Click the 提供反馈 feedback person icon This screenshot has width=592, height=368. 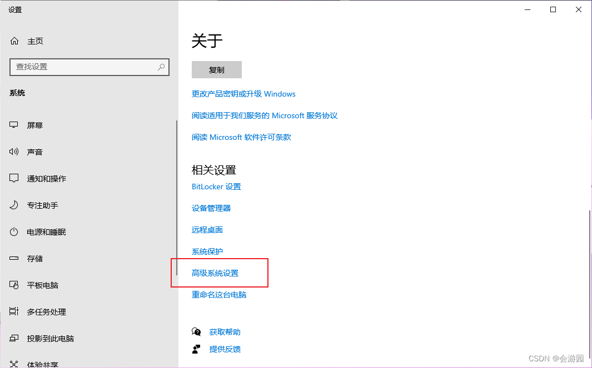(x=196, y=349)
